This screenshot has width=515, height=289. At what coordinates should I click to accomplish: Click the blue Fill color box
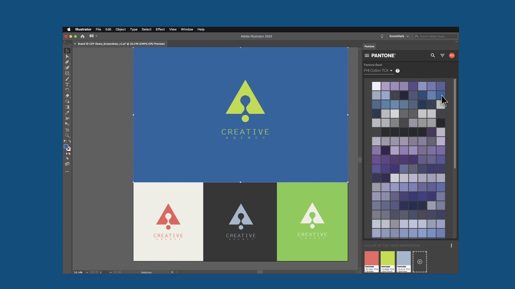pyautogui.click(x=66, y=147)
